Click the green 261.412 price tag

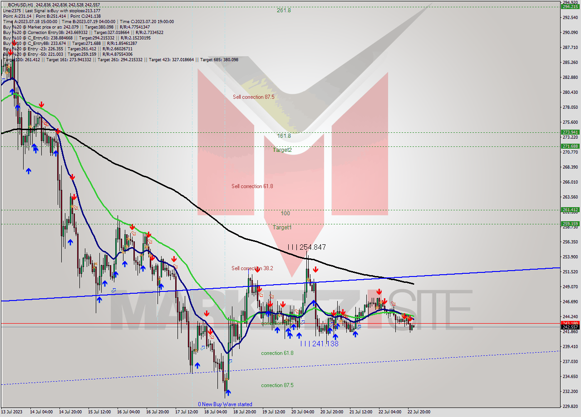coord(570,209)
